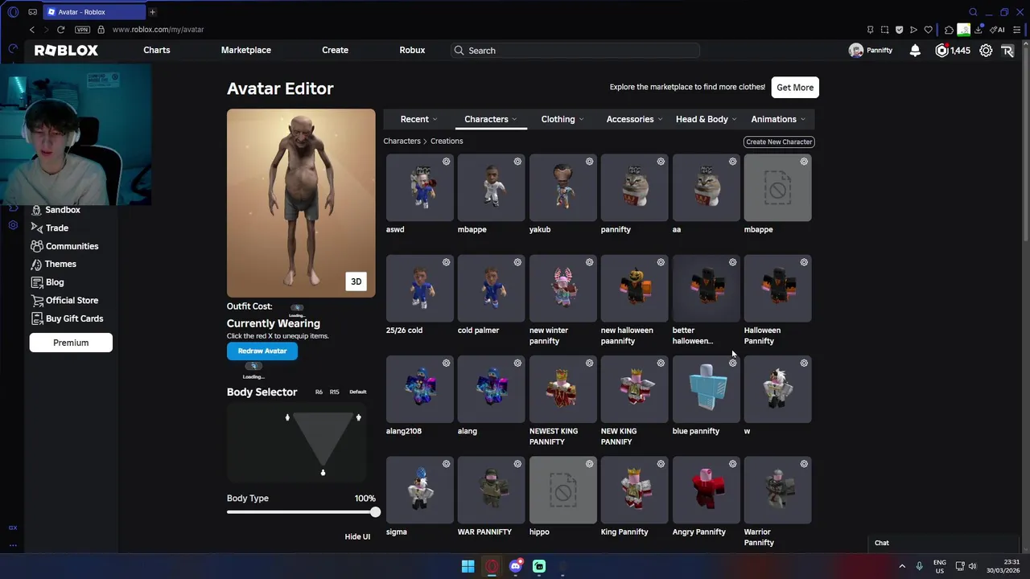Open the browser downloads icon
This screenshot has width=1030, height=579.
[x=978, y=30]
